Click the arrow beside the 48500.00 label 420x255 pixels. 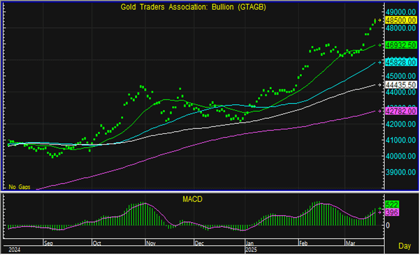[381, 20]
